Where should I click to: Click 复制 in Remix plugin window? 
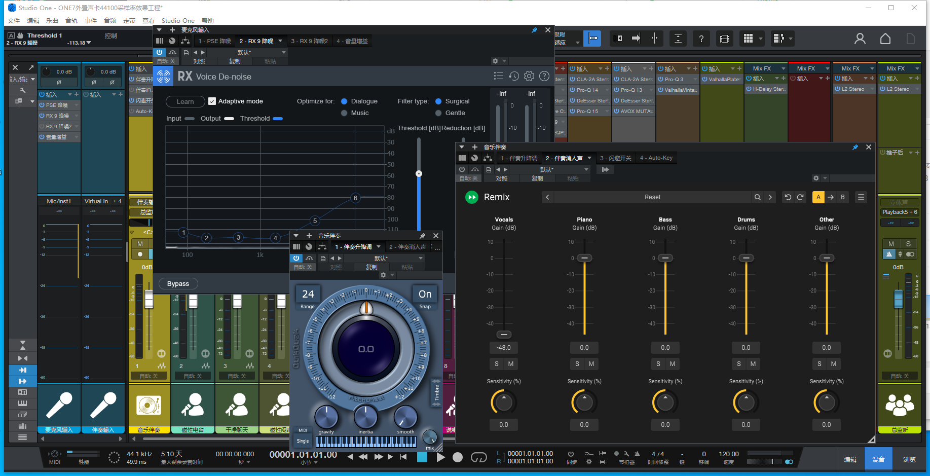coord(537,178)
